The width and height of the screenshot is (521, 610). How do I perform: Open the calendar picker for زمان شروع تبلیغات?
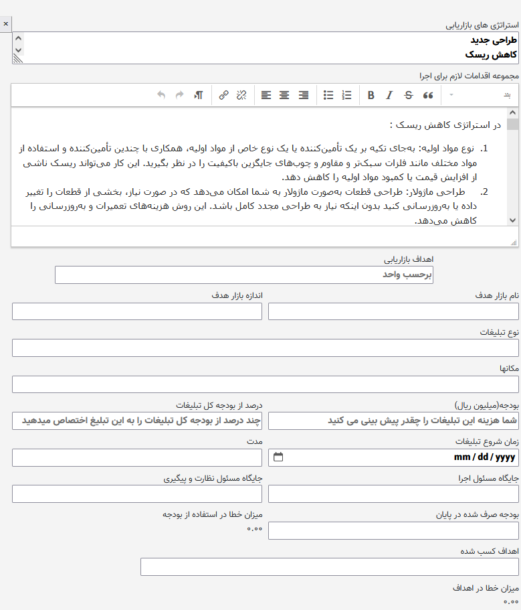[x=278, y=457]
